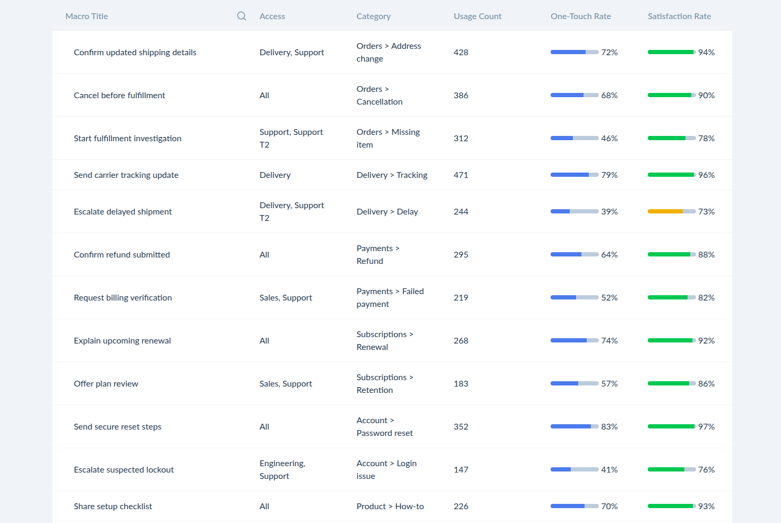Select the Confirm refund submitted macro
The image size is (781, 523).
click(122, 254)
